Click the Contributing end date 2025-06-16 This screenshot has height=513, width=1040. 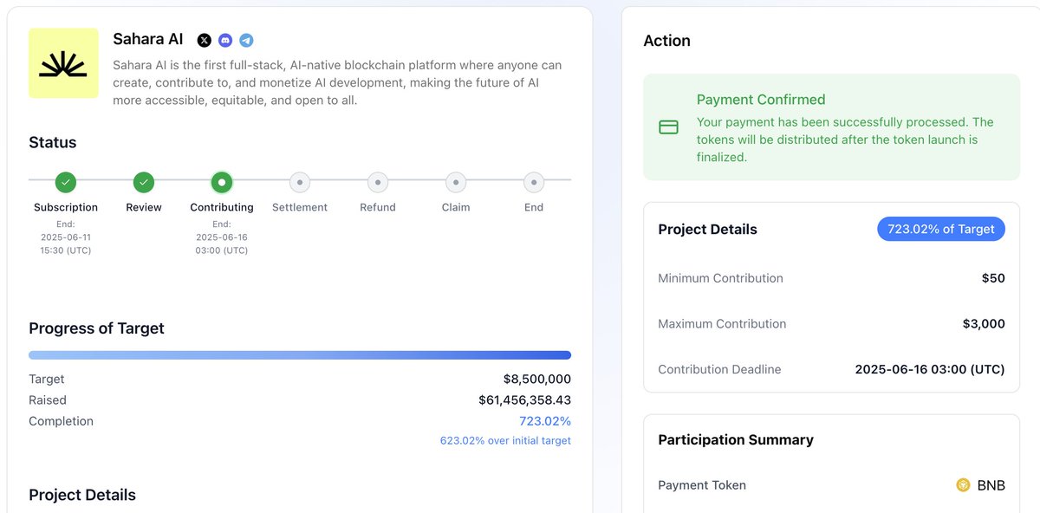coord(222,237)
